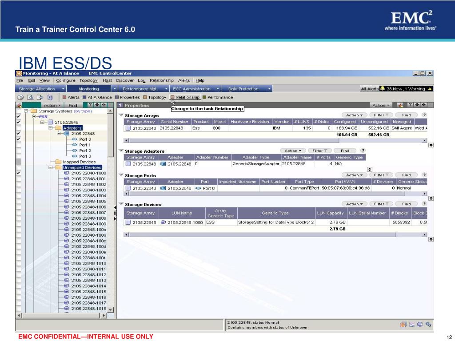Check the Storage Systems row checkbox
This screenshot has height=341, width=455.
point(18,111)
